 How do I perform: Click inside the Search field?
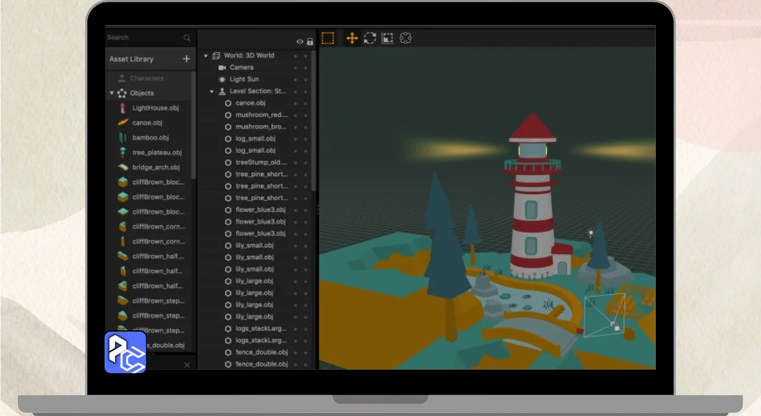pos(143,37)
